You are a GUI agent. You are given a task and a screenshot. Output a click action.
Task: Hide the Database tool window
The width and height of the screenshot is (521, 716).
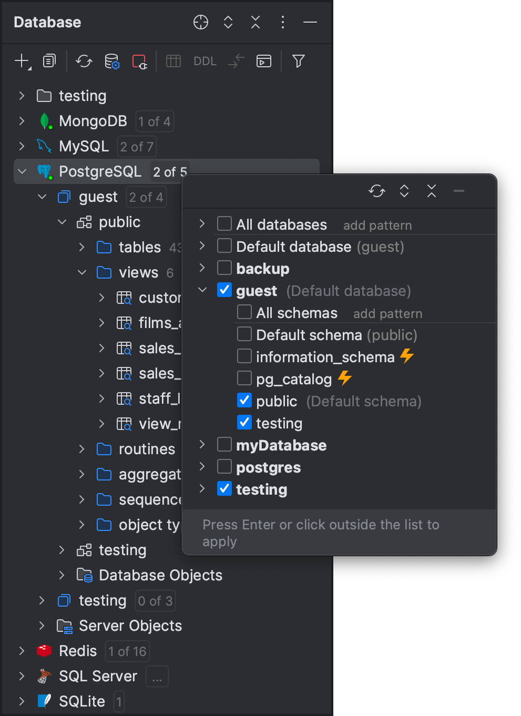pyautogui.click(x=310, y=22)
